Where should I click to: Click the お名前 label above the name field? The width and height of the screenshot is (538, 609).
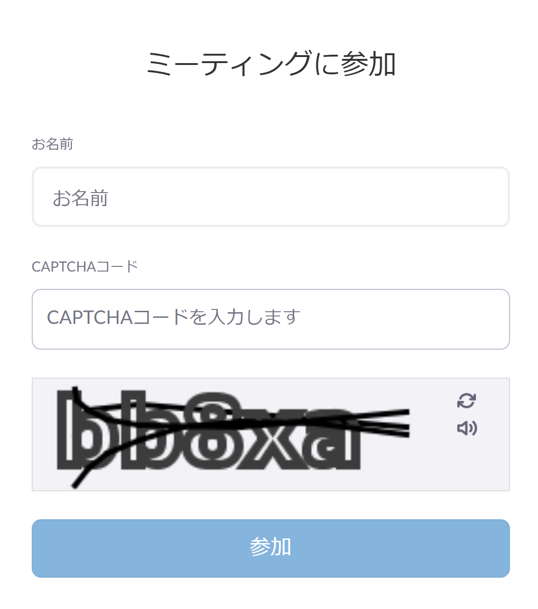click(52, 144)
